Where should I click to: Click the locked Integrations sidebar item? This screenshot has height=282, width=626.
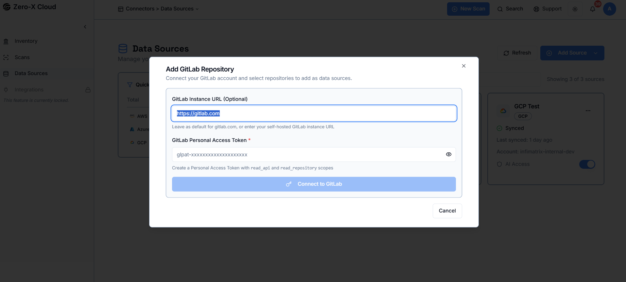point(47,90)
